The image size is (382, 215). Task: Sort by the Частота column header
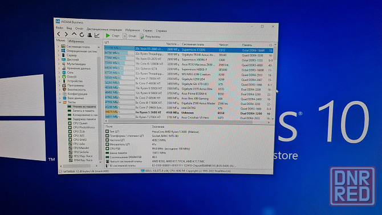[173, 44]
